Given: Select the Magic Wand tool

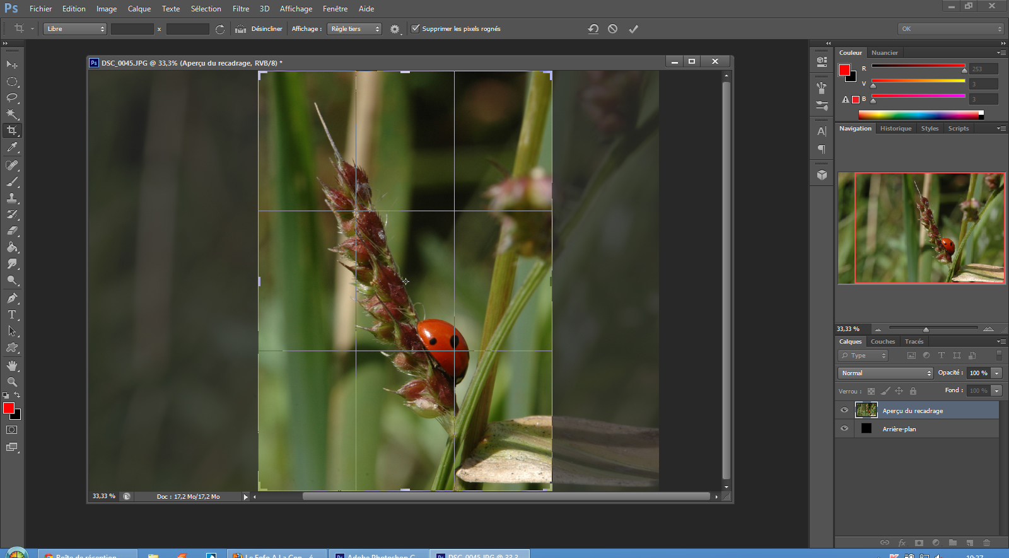Looking at the screenshot, I should click(x=12, y=114).
